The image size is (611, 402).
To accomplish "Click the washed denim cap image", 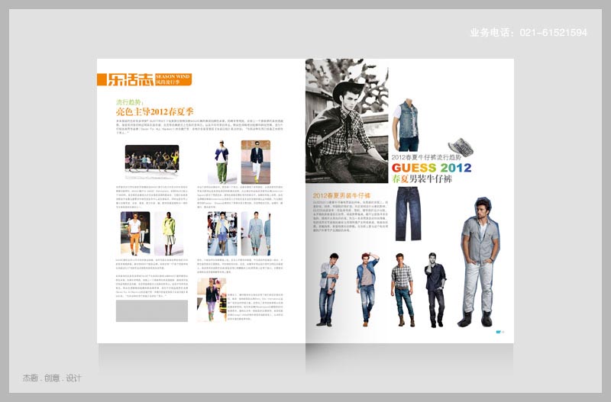I will pyautogui.click(x=461, y=146).
